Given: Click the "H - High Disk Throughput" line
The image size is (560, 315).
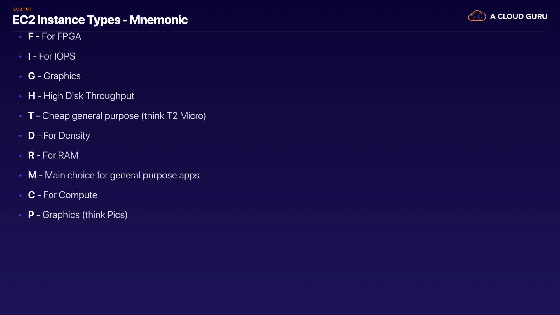Looking at the screenshot, I should (81, 96).
